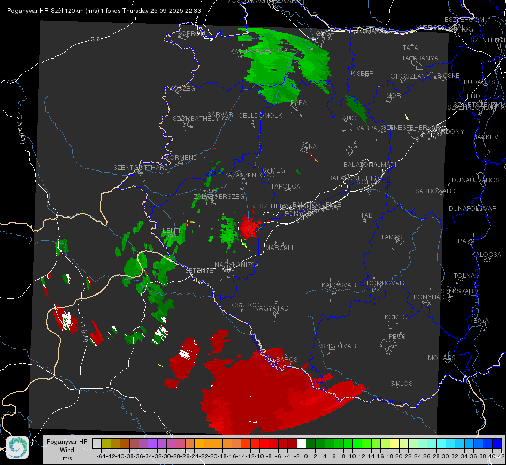
Task: Click the SOPRON city label
Action: (191, 33)
